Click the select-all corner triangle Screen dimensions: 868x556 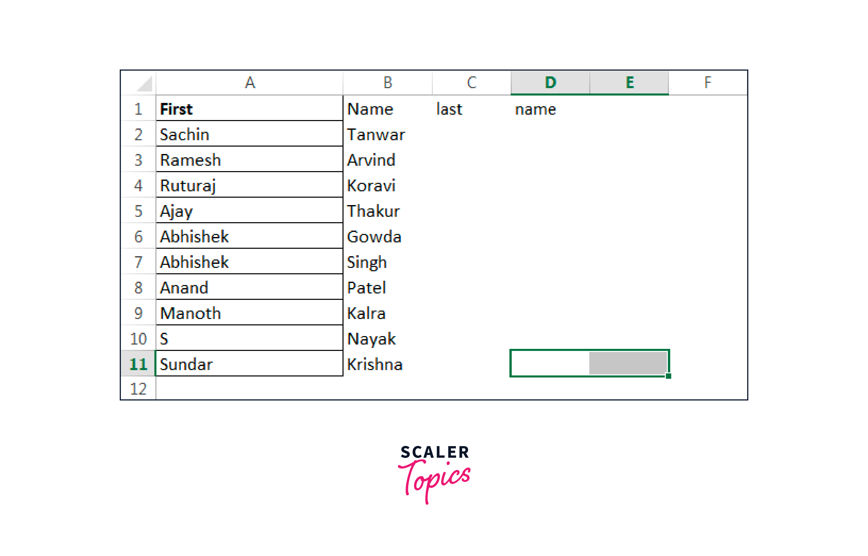click(x=145, y=84)
